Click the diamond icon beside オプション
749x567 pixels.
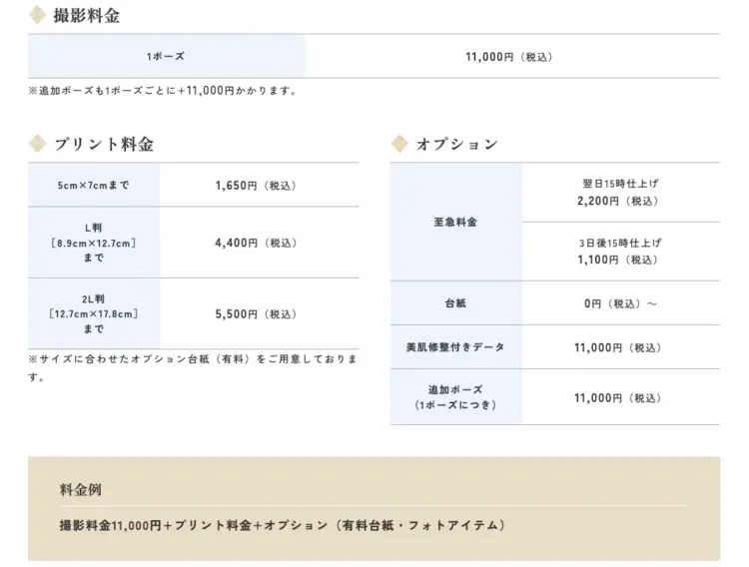click(400, 144)
